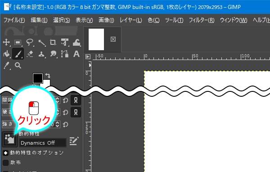Select the Clone stamp tool
The image size is (270, 172).
tap(41, 54)
